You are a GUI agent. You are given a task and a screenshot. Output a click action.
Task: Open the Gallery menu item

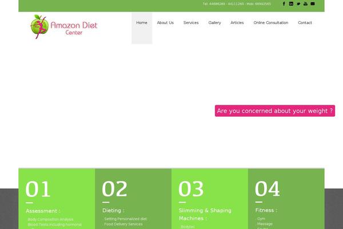214,23
